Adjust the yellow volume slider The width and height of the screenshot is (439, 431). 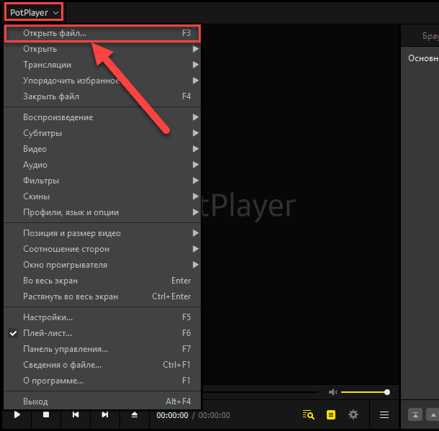[x=366, y=392]
